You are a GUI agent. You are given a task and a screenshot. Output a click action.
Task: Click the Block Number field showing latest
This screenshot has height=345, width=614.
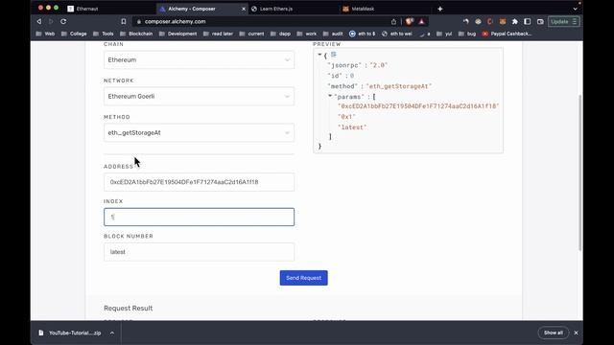[199, 251]
